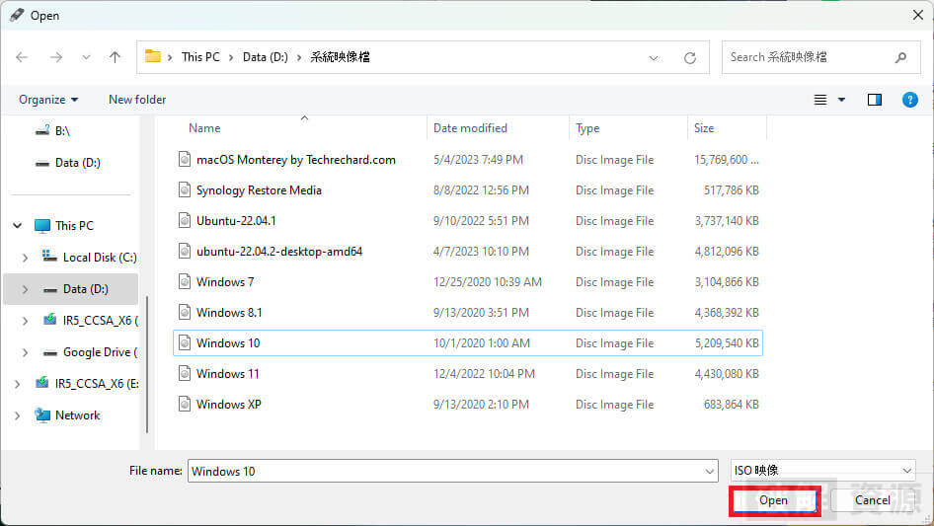Image resolution: width=934 pixels, height=526 pixels.
Task: Sort files by the Type column
Action: [587, 128]
